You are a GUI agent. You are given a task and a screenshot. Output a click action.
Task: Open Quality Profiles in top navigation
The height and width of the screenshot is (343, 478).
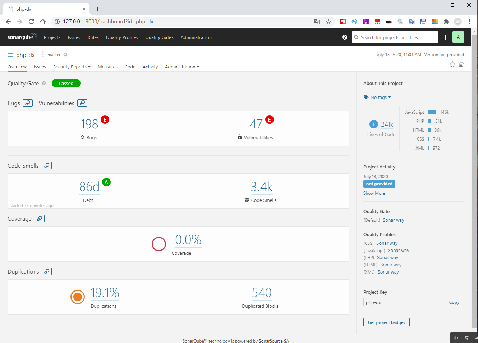tap(122, 37)
